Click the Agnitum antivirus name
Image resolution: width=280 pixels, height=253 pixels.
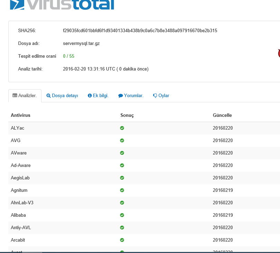(19, 190)
